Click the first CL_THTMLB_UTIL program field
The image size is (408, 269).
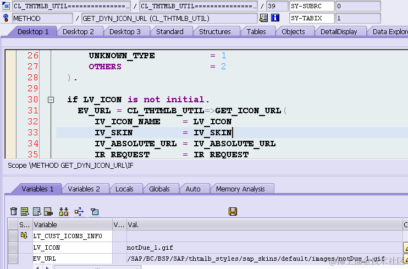pyautogui.click(x=71, y=6)
